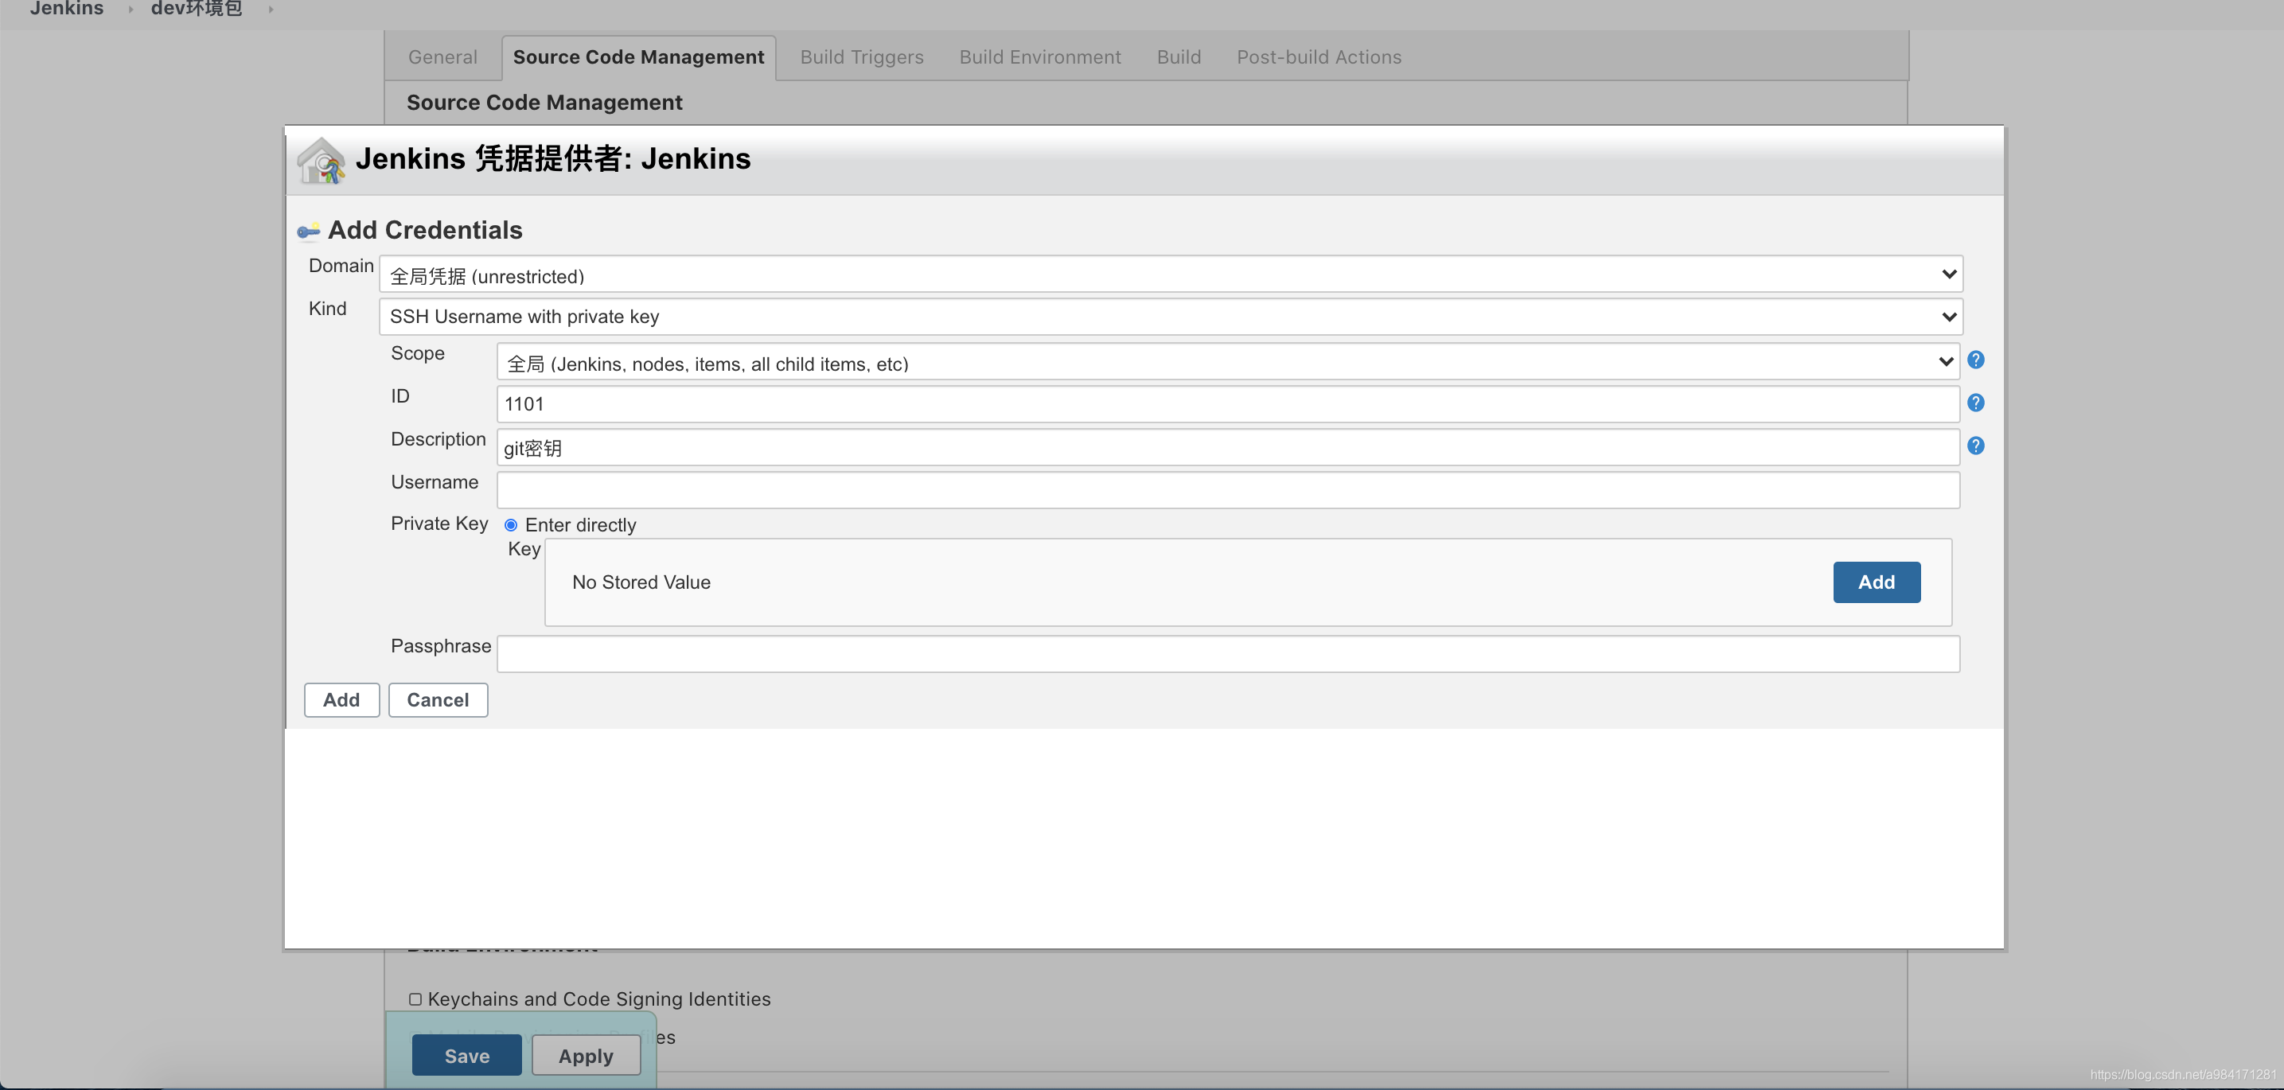Click the Save button

[x=466, y=1053]
